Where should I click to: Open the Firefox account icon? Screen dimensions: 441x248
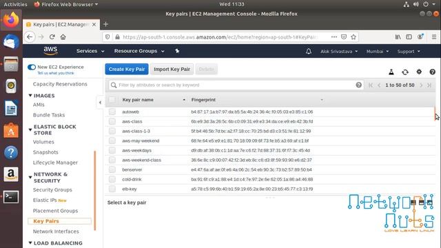[420, 37]
